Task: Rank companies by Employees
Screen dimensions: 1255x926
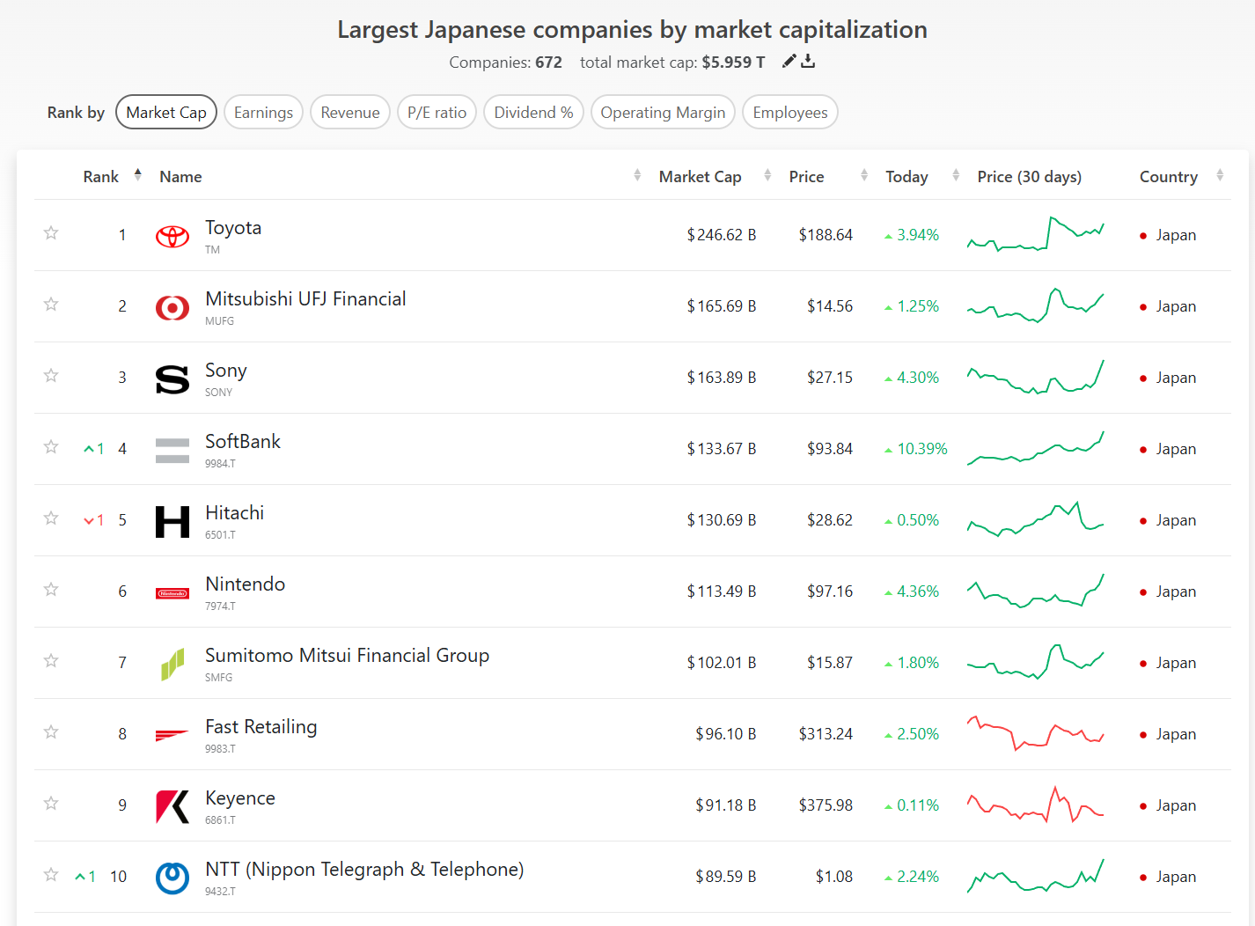Action: 789,113
